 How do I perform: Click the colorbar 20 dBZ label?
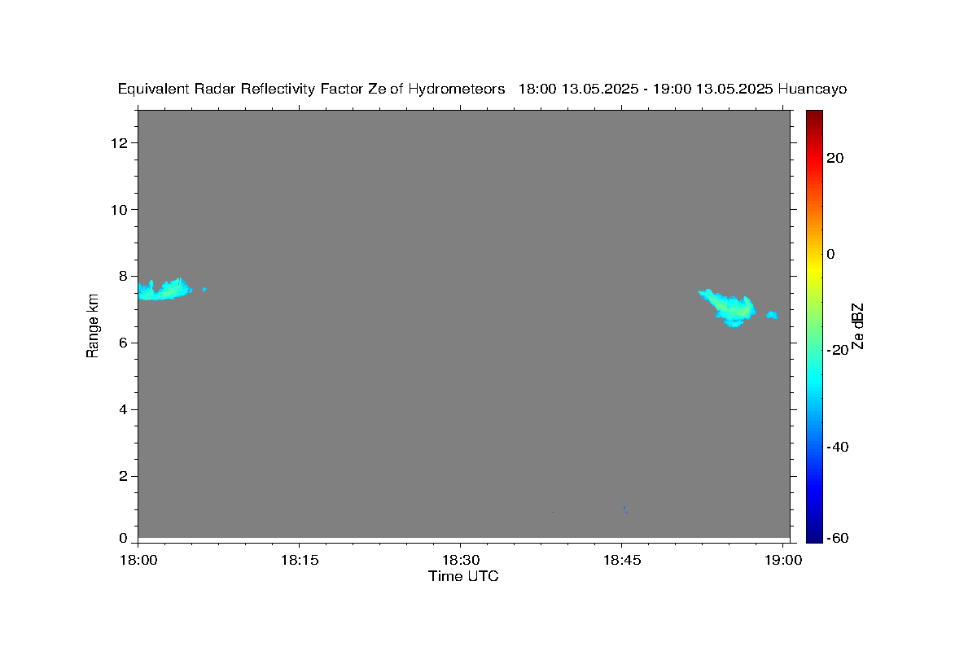[x=835, y=158]
